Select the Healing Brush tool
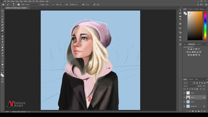208x117 pixels. pyautogui.click(x=2, y=31)
